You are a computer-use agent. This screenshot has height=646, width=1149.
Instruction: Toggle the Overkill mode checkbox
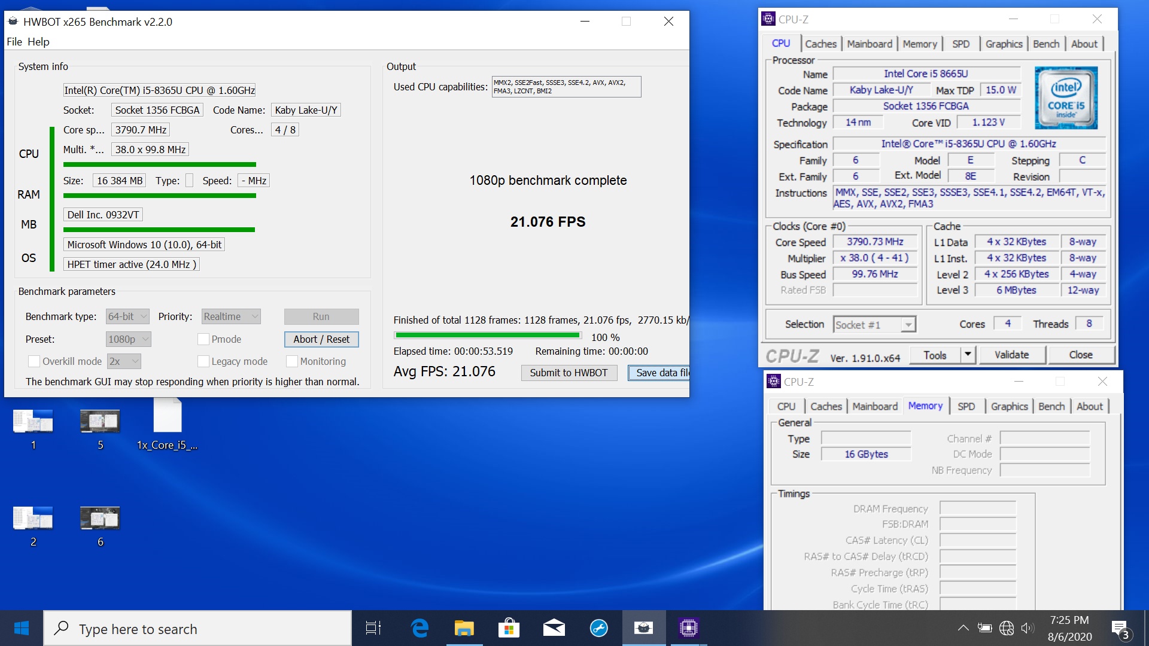[34, 361]
